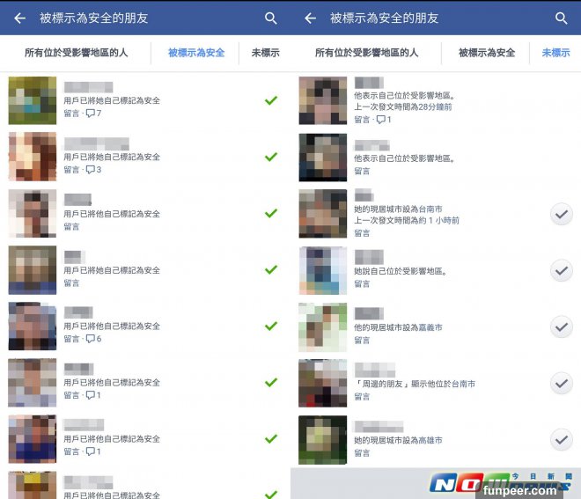The image size is (581, 499).
Task: Open search in the right panel header
Action: tap(562, 18)
